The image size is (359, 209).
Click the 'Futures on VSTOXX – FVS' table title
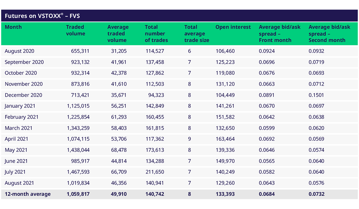[42, 16]
